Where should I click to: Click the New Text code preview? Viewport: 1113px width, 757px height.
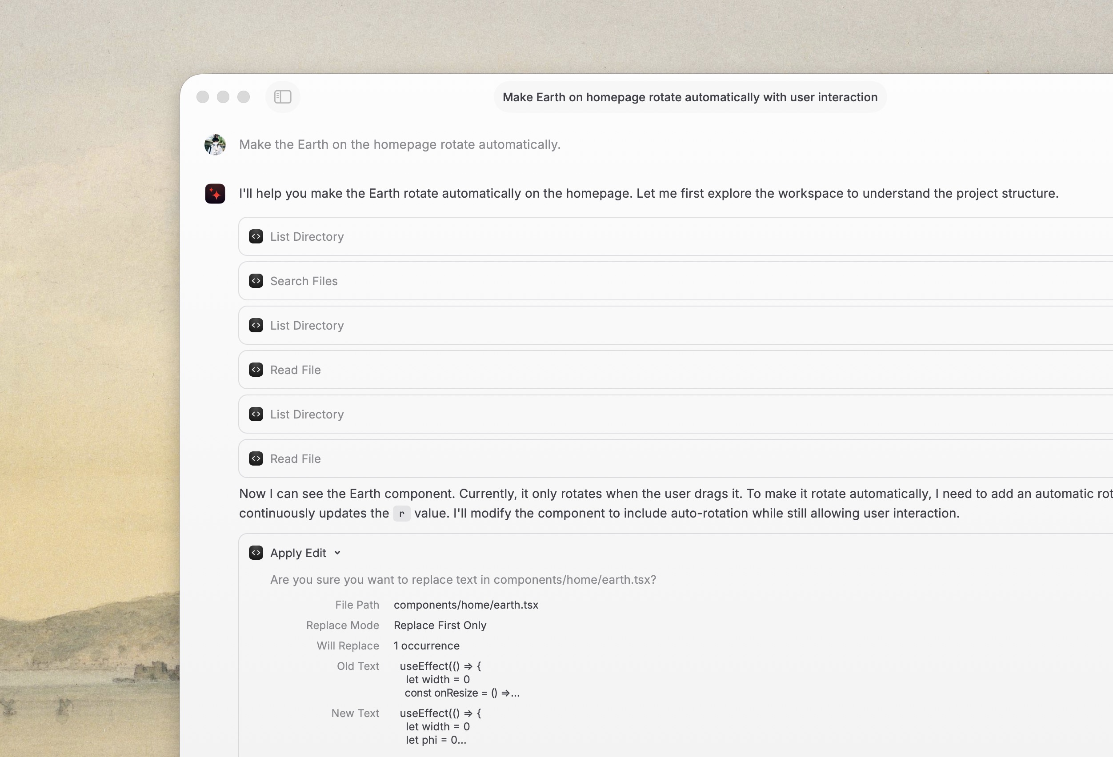[x=440, y=726]
